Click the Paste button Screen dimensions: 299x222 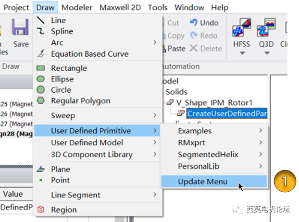coord(176,49)
